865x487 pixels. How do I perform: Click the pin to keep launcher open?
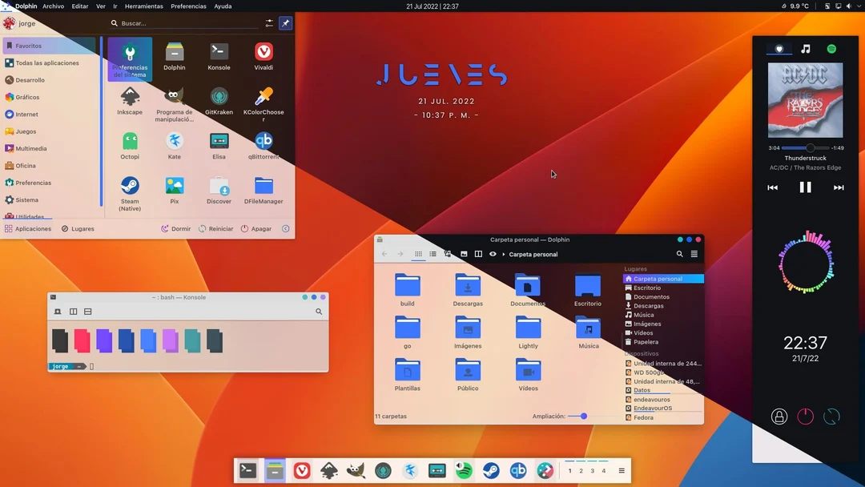coord(286,23)
